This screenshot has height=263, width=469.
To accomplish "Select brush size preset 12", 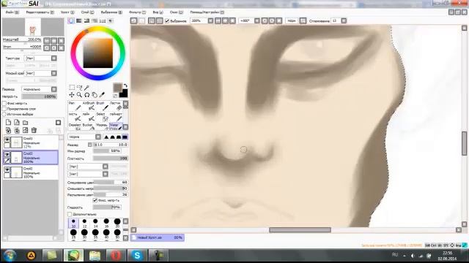I will (x=84, y=223).
